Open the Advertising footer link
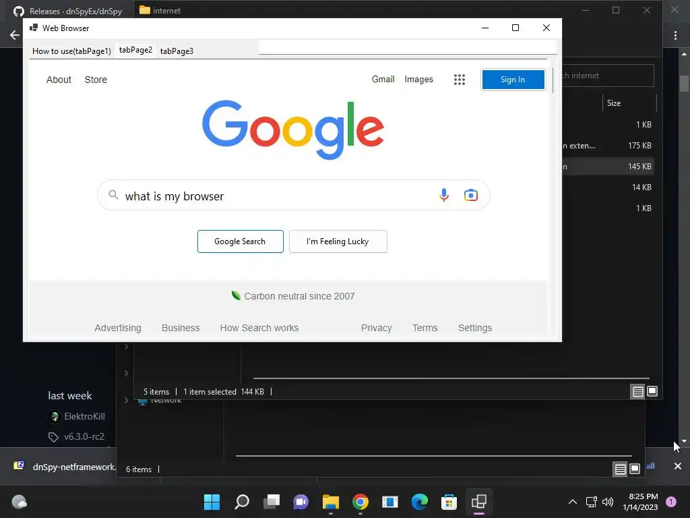Viewport: 690px width, 518px height. point(118,328)
